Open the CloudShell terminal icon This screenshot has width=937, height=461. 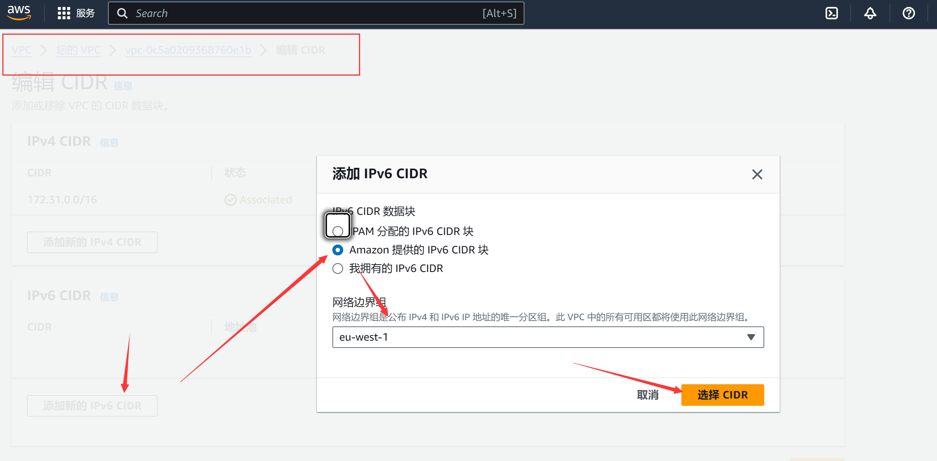point(832,14)
